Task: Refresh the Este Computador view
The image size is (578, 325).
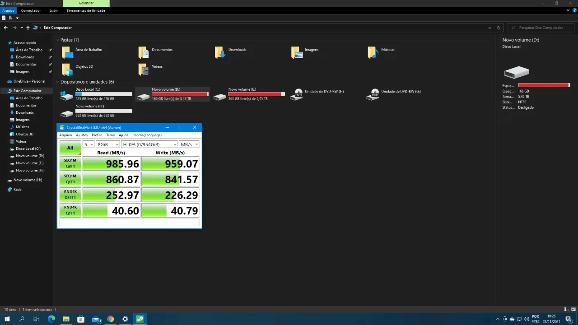Action: point(499,28)
